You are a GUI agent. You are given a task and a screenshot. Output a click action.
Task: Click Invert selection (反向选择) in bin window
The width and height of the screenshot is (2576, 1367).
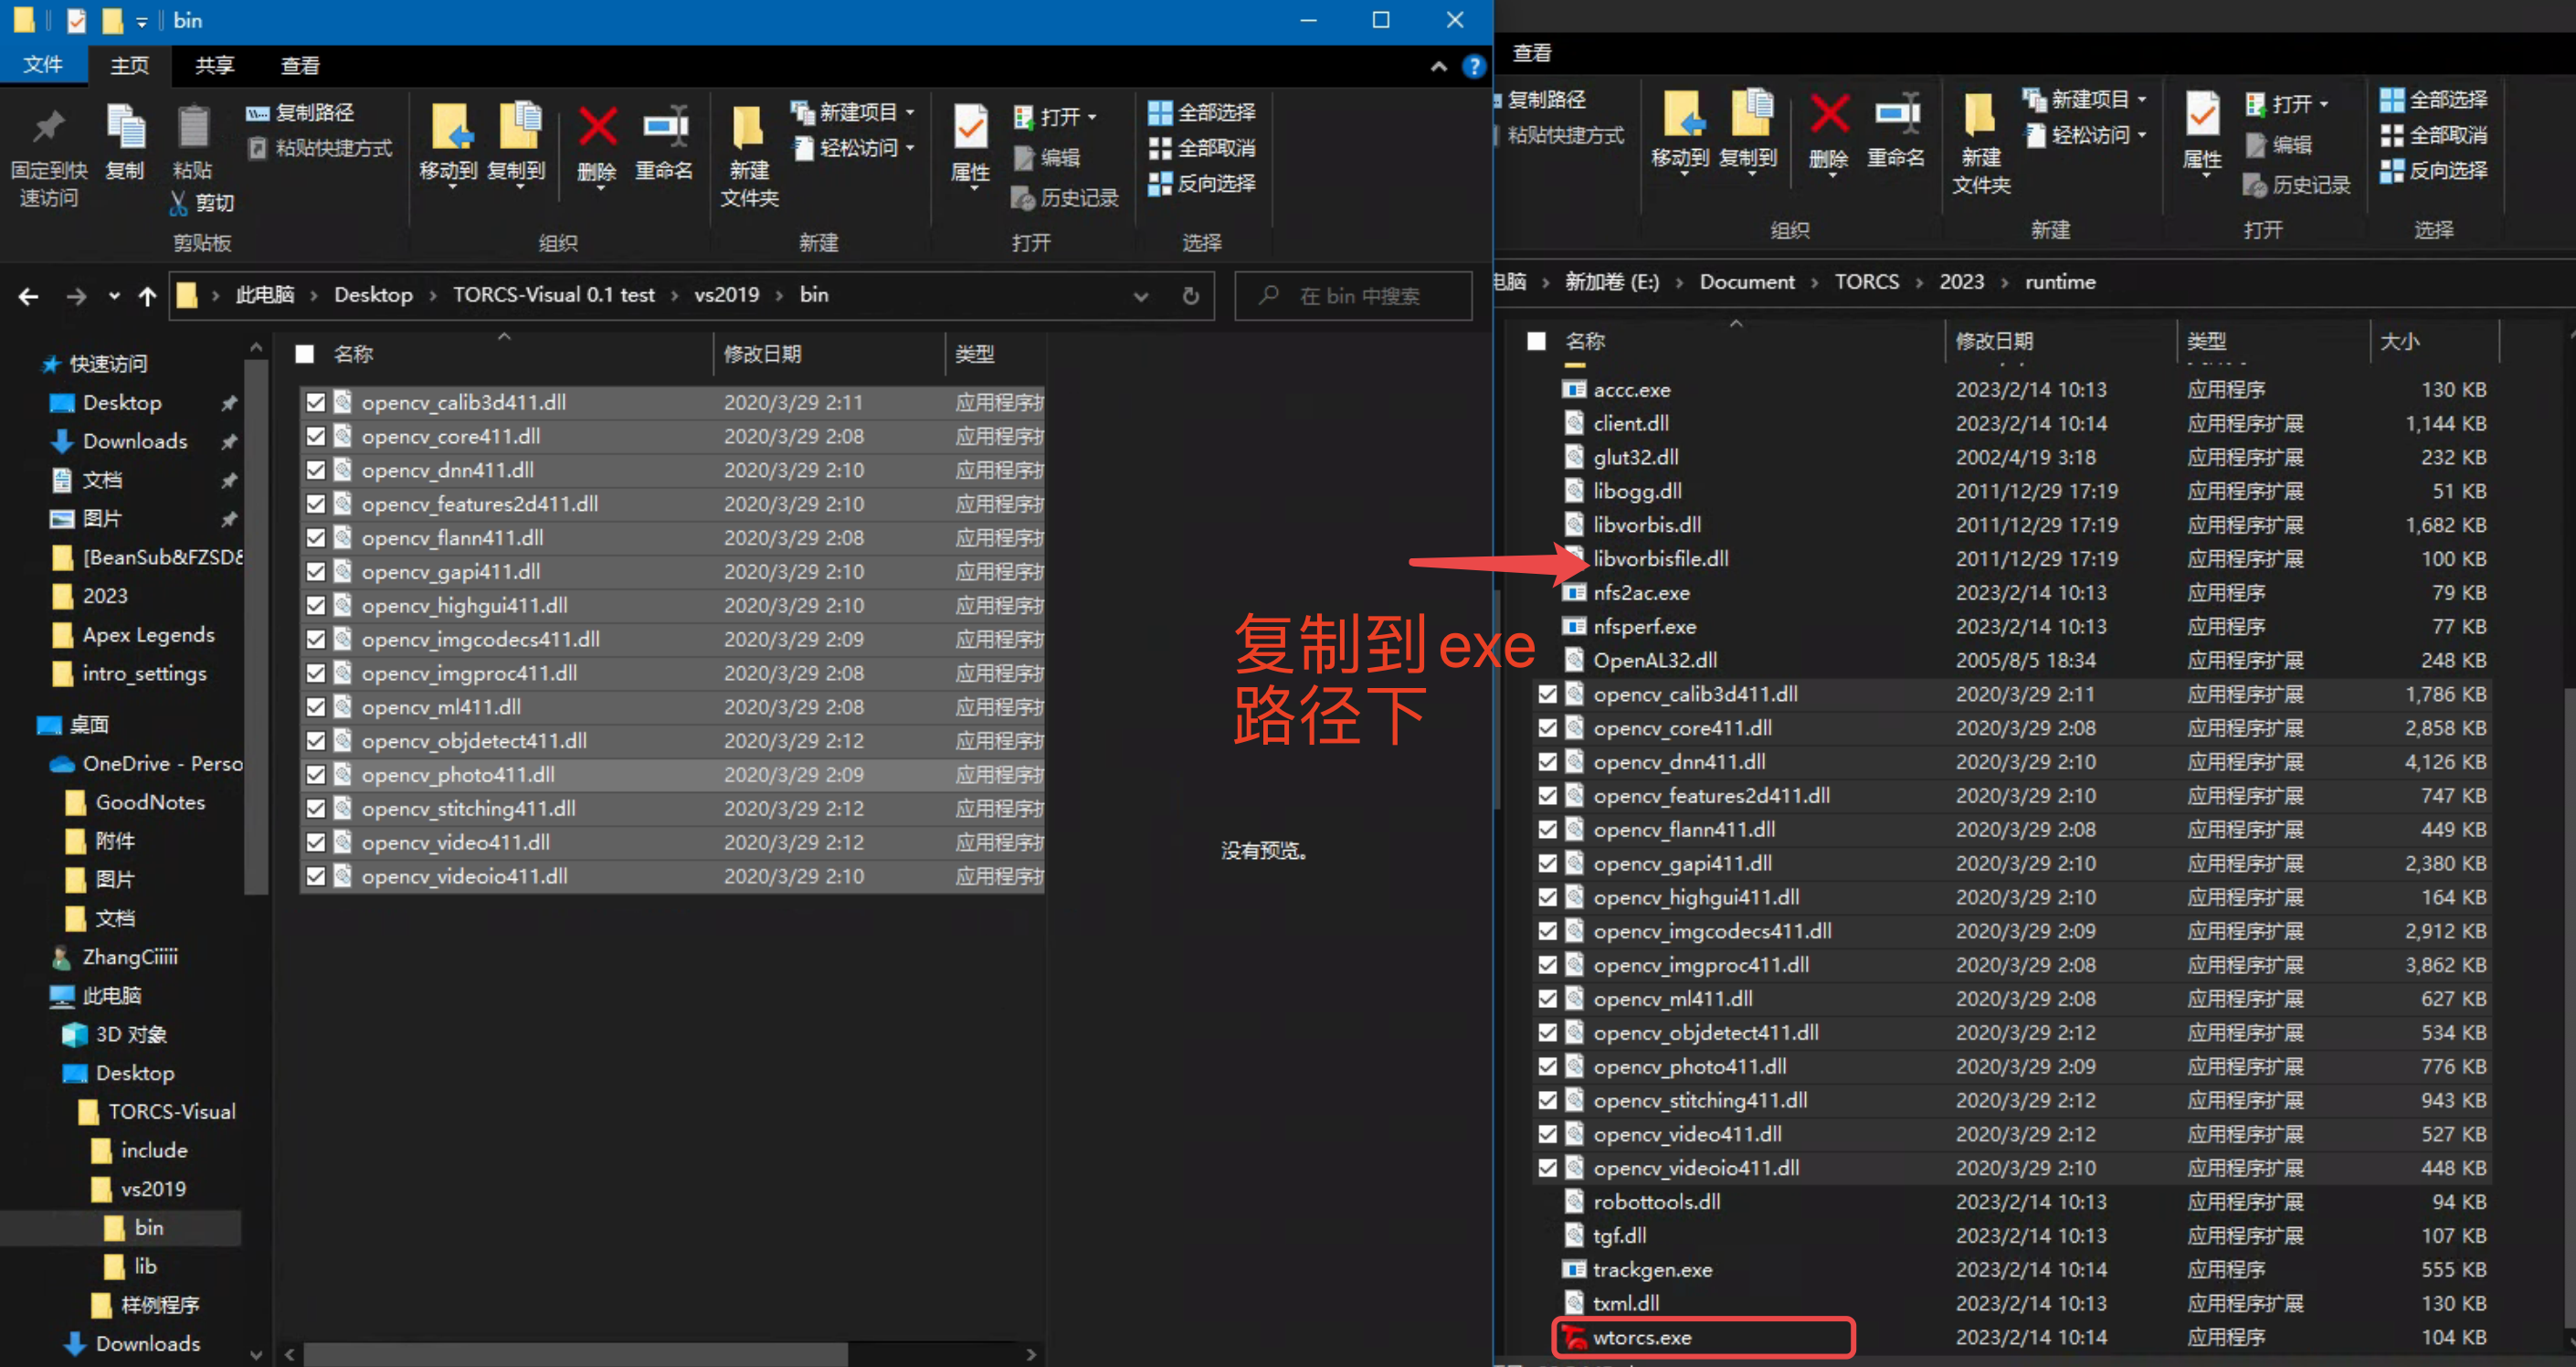coord(1202,183)
